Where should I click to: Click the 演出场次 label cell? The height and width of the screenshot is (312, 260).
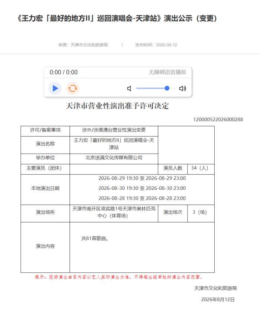pyautogui.click(x=173, y=214)
